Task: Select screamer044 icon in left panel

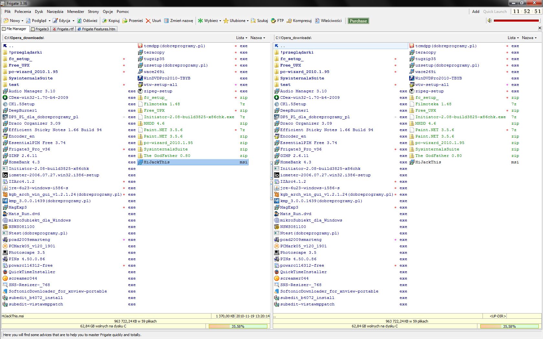Action: pos(5,278)
